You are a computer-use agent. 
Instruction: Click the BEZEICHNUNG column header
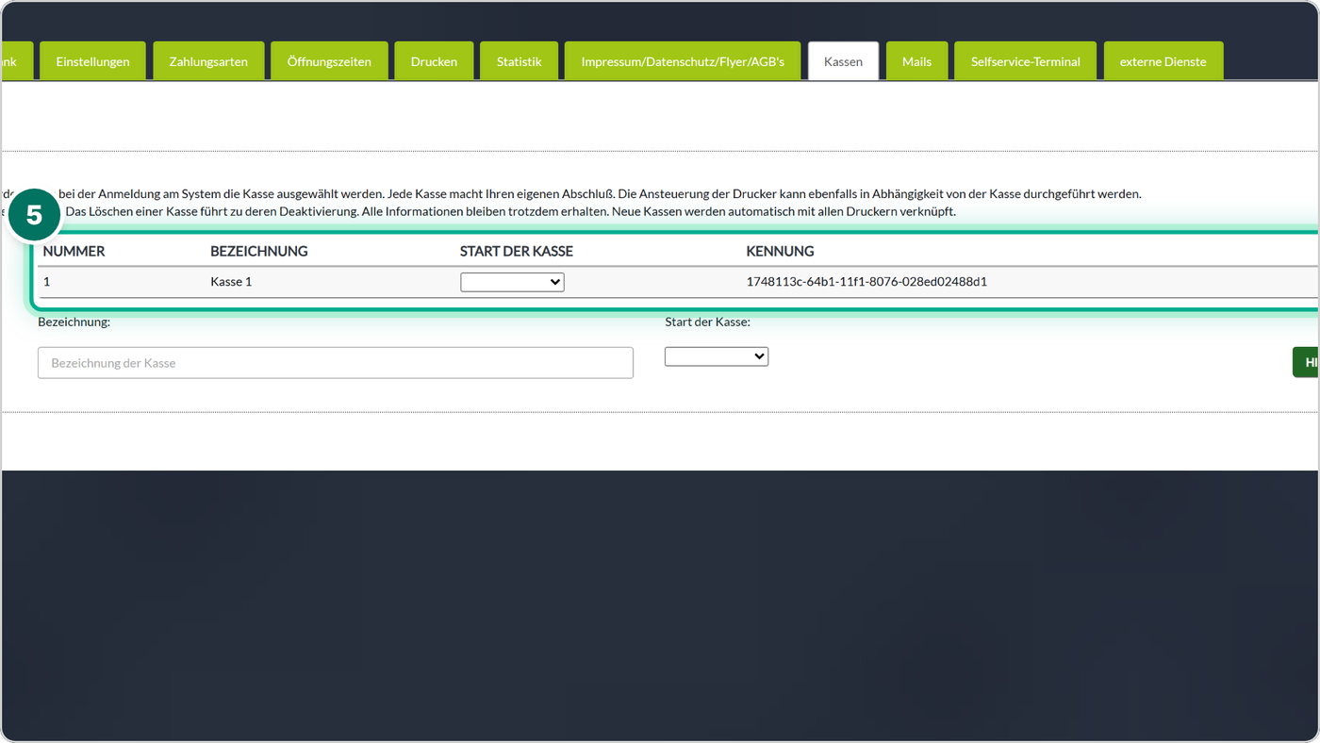(x=259, y=251)
